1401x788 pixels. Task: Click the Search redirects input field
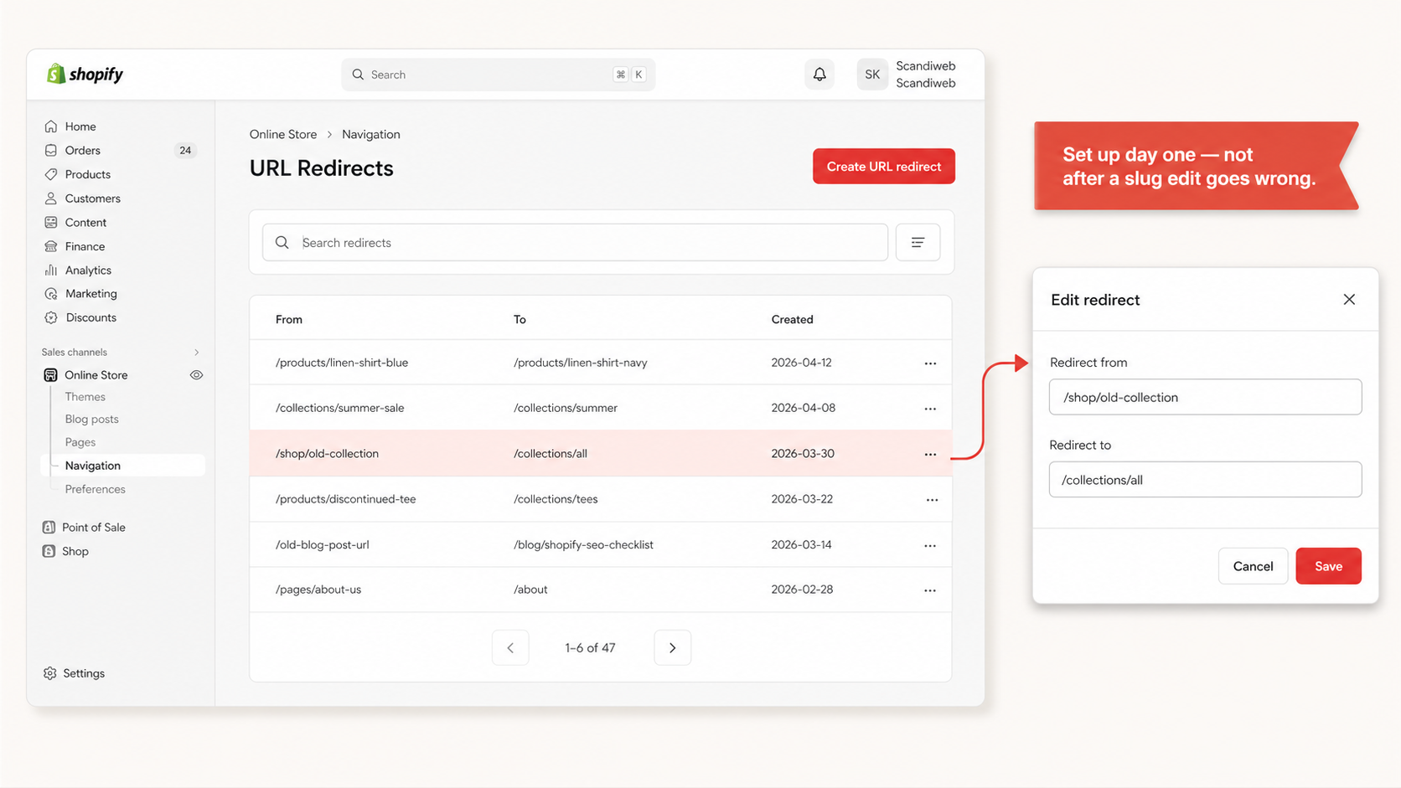pos(575,242)
